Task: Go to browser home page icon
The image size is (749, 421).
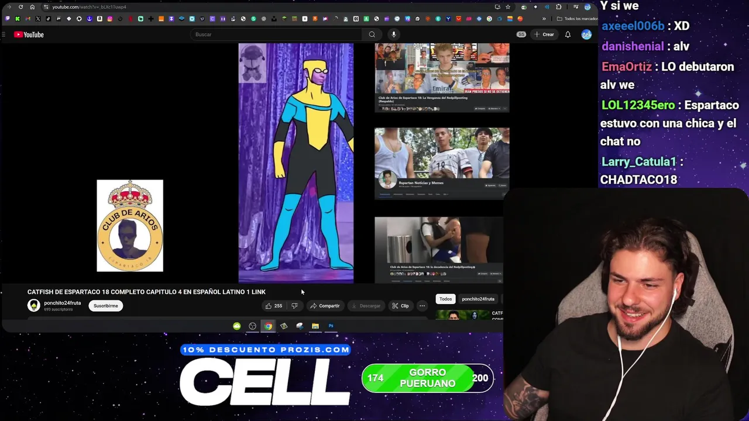Action: [32, 7]
